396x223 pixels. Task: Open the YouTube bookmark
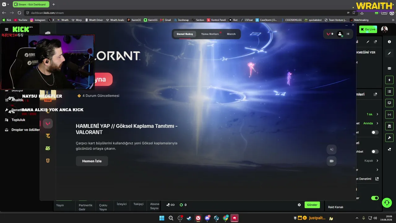21,20
